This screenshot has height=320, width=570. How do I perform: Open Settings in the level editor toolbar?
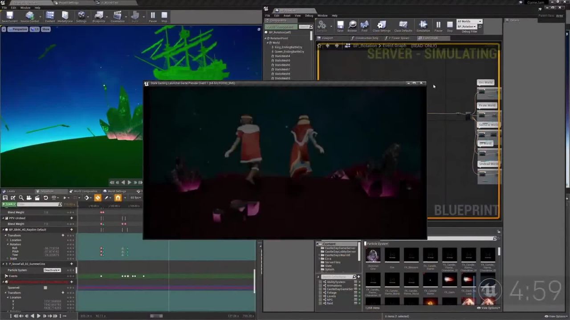click(81, 17)
